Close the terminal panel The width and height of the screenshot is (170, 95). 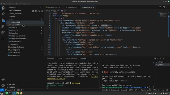167,59
